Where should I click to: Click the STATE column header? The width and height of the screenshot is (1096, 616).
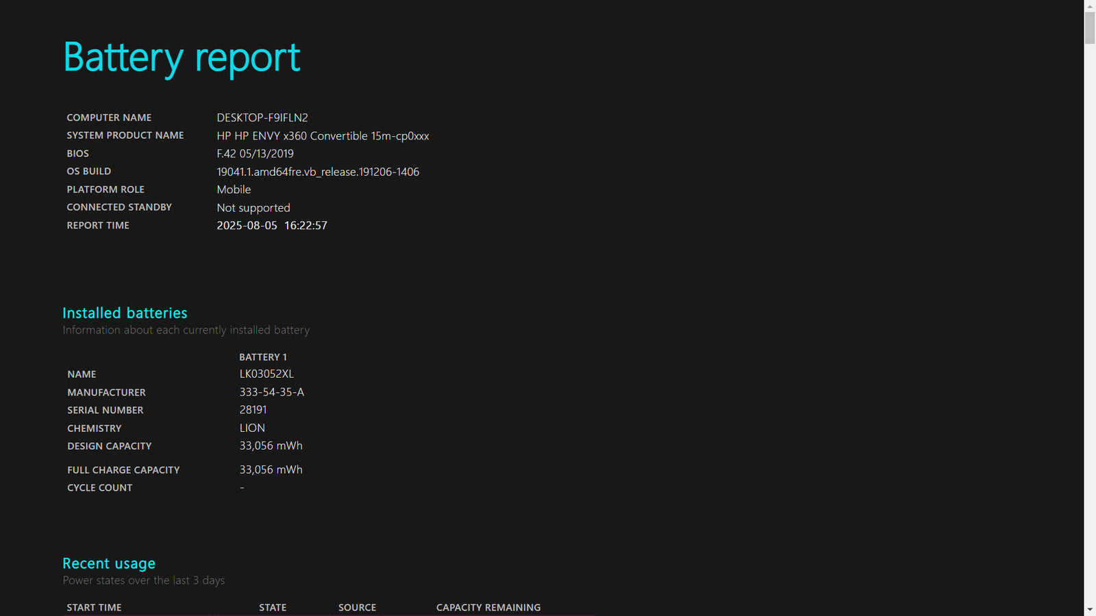point(273,608)
